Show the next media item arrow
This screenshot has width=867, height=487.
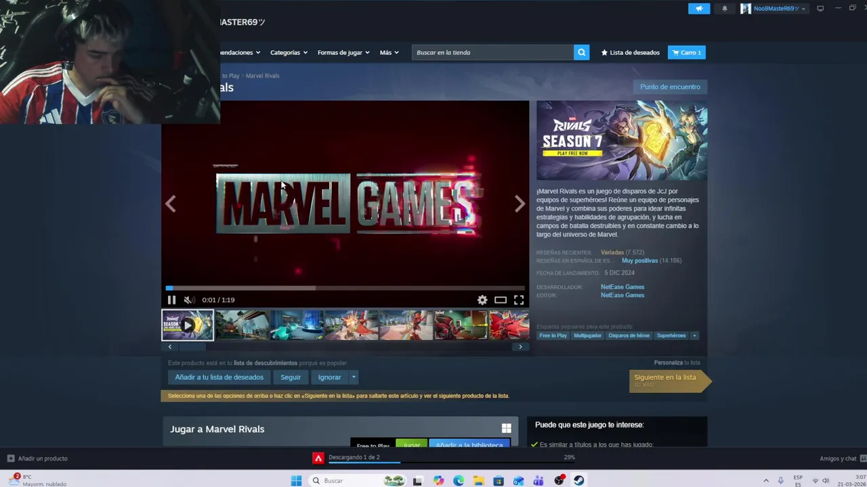tap(520, 204)
